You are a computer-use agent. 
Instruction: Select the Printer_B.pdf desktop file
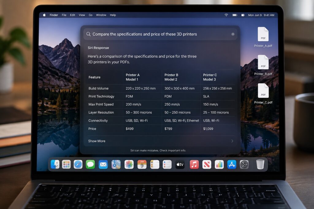(x=263, y=65)
